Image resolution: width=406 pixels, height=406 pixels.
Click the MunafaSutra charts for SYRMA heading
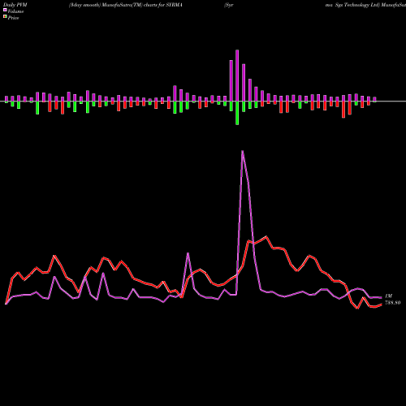[x=126, y=5]
